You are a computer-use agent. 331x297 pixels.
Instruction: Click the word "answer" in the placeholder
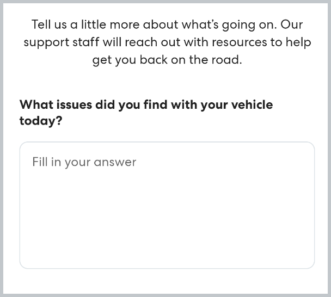(115, 162)
